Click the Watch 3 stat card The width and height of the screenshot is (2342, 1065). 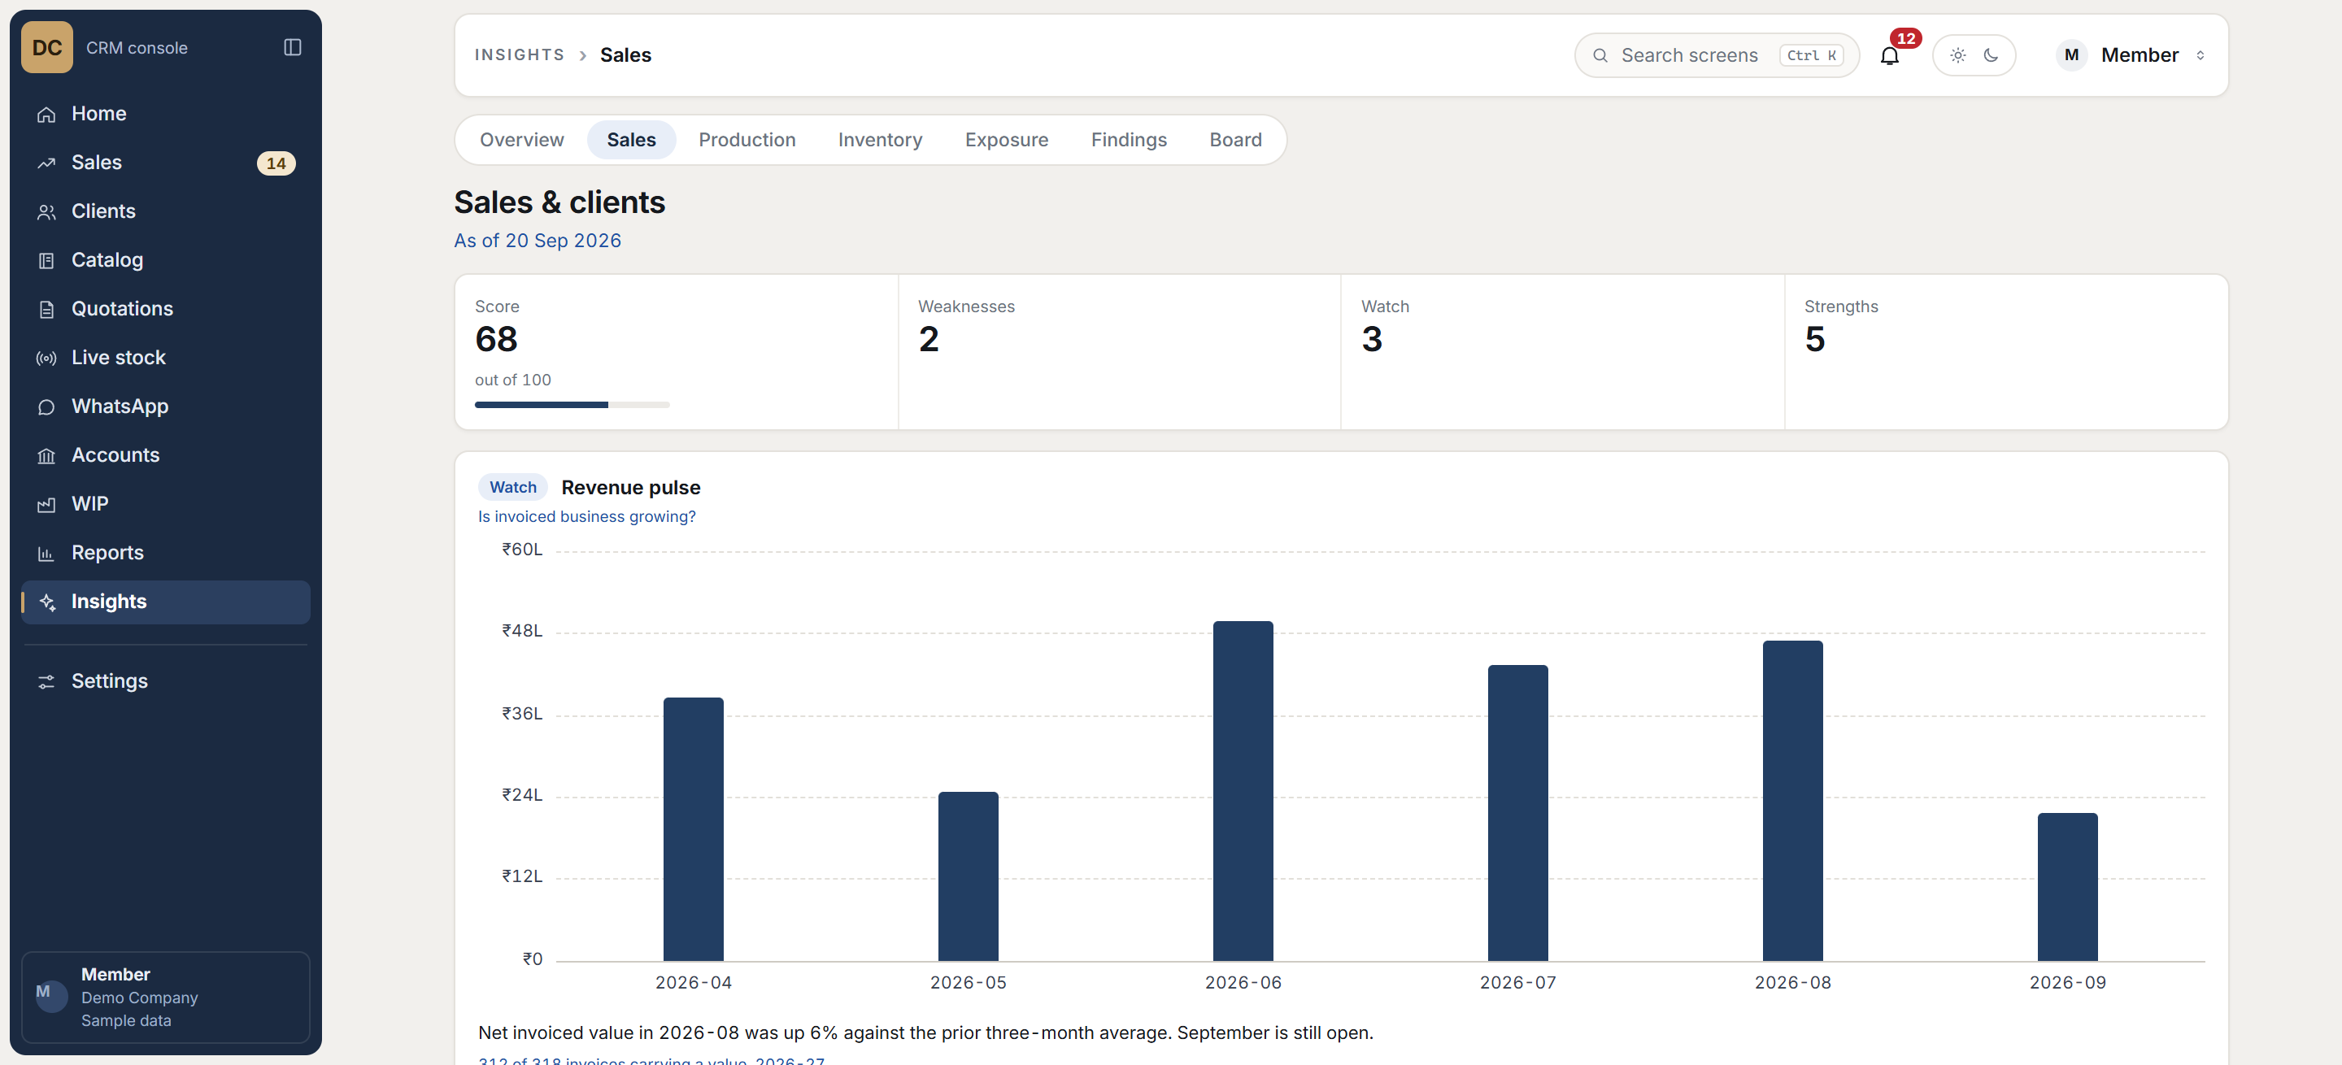click(x=1562, y=352)
